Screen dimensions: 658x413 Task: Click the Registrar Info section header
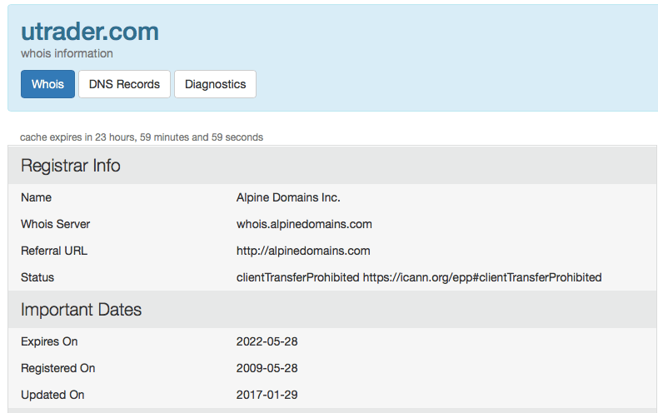[71, 166]
